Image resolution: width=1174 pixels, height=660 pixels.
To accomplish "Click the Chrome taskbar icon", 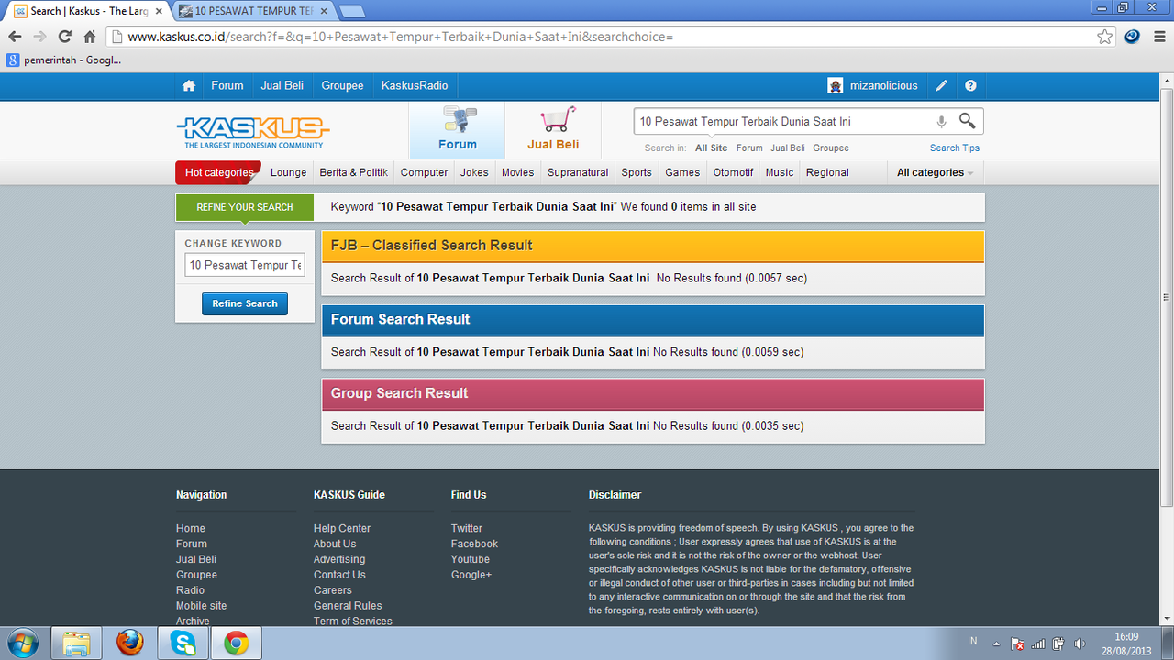I will point(237,643).
